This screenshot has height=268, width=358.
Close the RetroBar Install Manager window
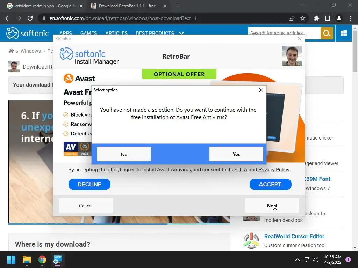click(300, 39)
